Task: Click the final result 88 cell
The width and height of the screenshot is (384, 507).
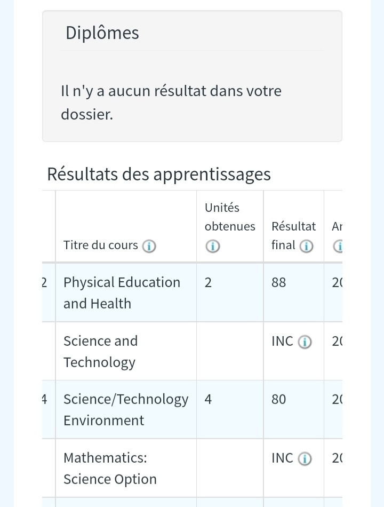Action: tap(279, 283)
